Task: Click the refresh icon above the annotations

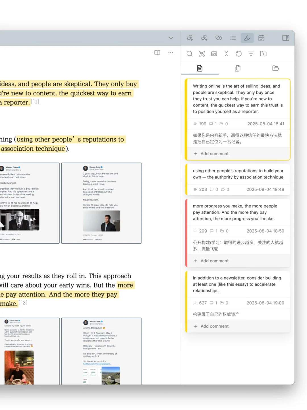Action: point(238,54)
